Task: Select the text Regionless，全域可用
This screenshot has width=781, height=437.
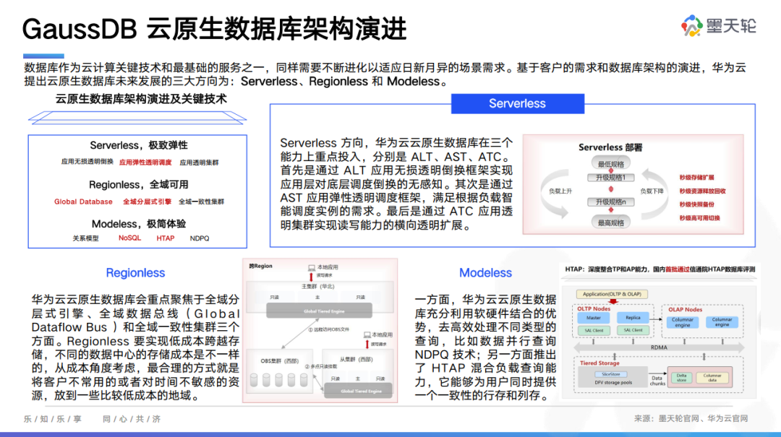Action: coord(138,185)
